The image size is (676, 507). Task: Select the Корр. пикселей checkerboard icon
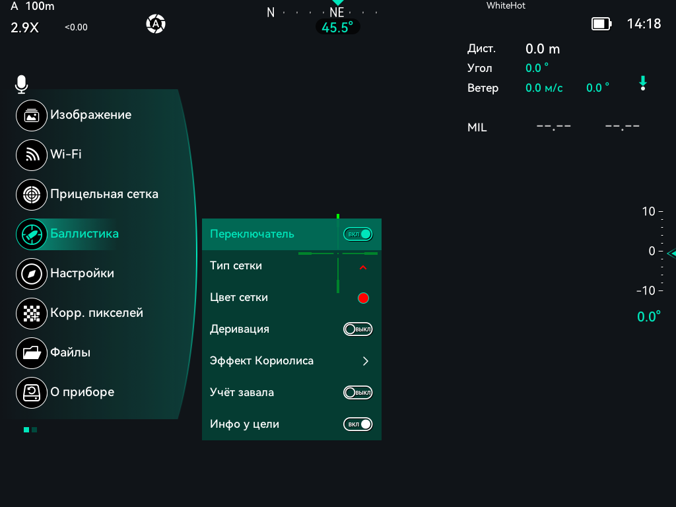[x=32, y=314]
